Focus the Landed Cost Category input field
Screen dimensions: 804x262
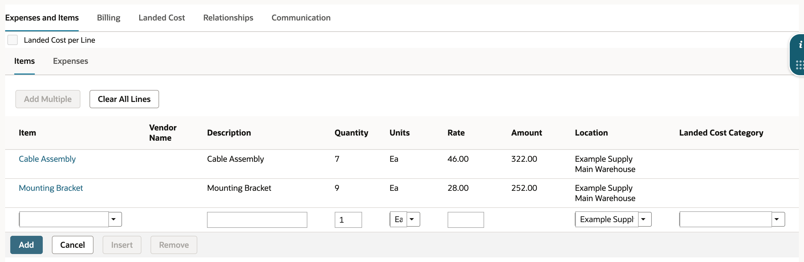725,219
